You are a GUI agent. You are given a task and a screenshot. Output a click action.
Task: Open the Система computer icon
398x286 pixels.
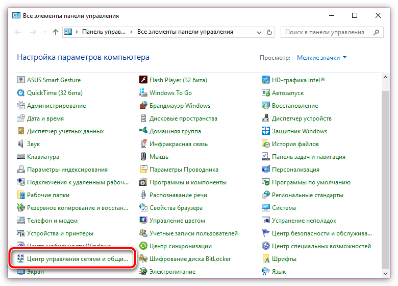tap(265, 207)
